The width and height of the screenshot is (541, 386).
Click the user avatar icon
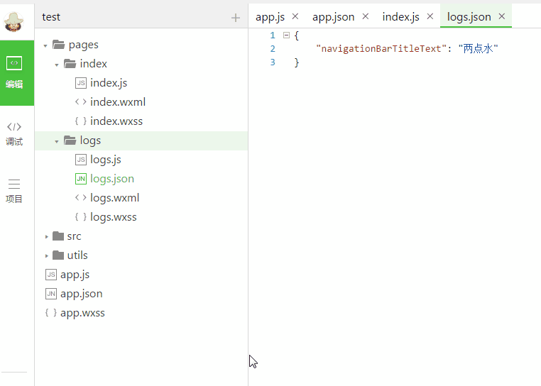click(x=14, y=21)
